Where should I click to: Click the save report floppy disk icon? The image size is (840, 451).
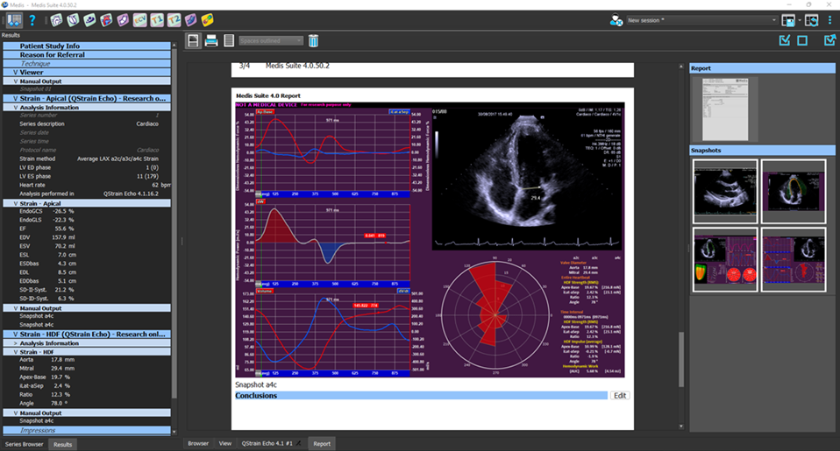click(x=194, y=40)
